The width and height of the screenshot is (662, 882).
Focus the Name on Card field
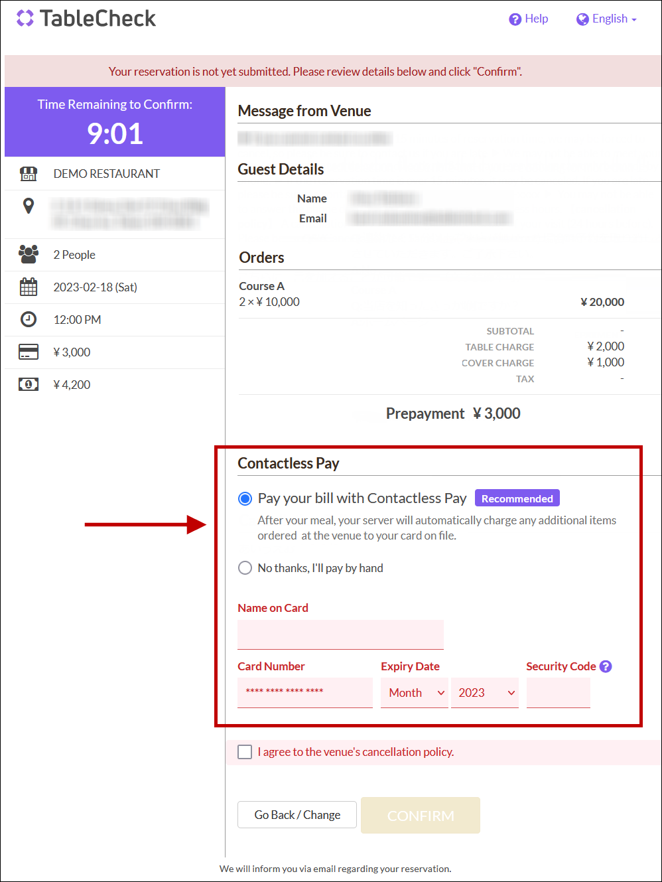[340, 634]
